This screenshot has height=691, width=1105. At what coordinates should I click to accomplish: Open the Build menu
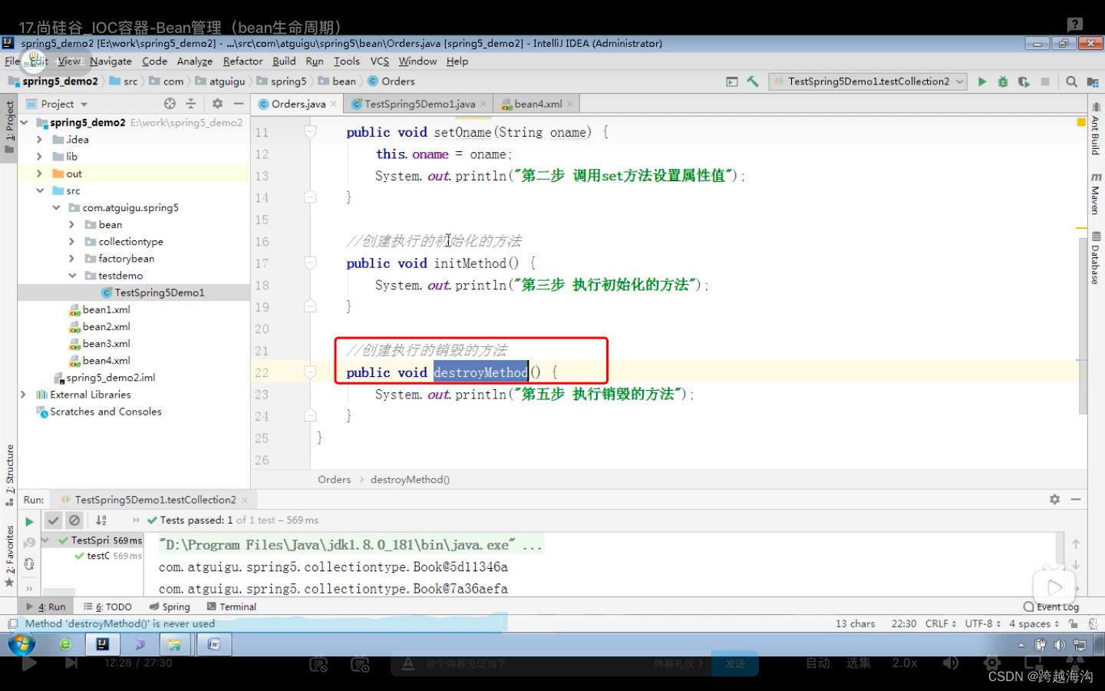point(284,61)
